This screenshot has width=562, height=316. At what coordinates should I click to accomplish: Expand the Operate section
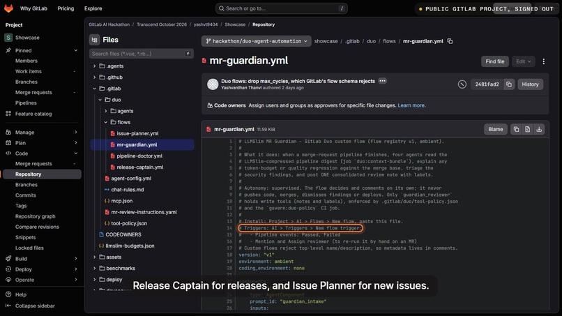click(x=42, y=280)
